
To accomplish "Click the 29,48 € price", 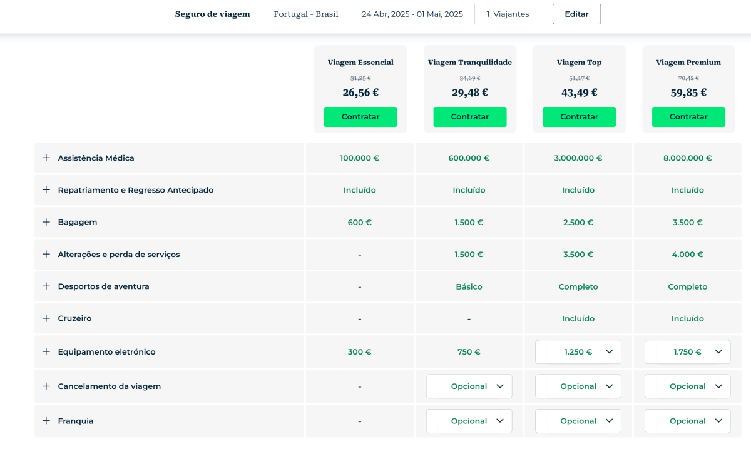I will coord(470,93).
